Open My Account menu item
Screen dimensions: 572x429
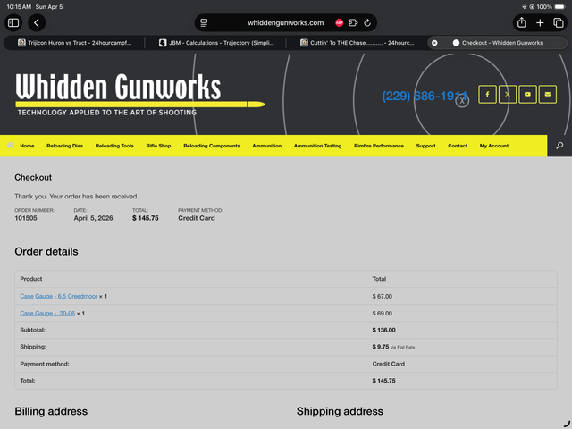tap(494, 146)
